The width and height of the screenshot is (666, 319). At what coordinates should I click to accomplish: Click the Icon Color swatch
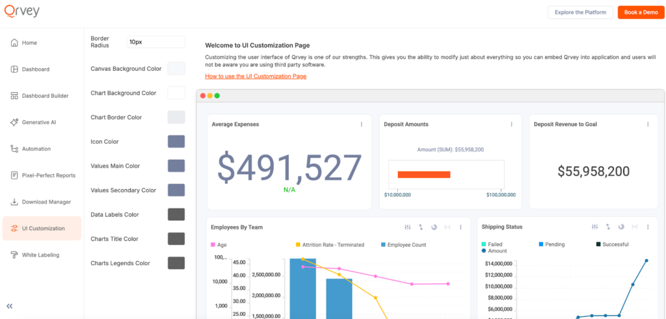176,142
